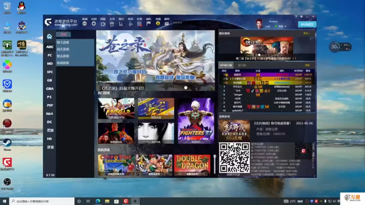
Task: Select MD platform in sidebar
Action: point(50,63)
